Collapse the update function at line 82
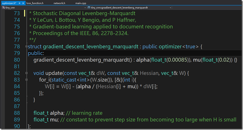The width and height of the screenshot is (243, 130). tap(27, 73)
